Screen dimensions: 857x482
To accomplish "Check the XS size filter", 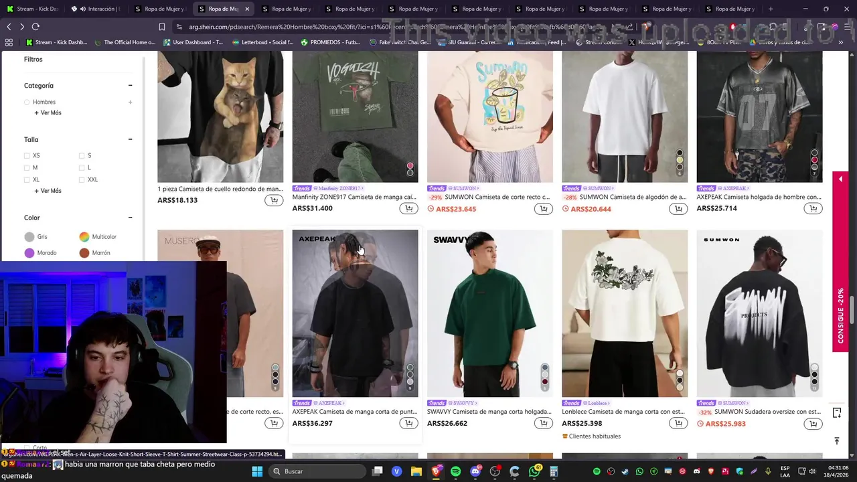I will point(27,155).
